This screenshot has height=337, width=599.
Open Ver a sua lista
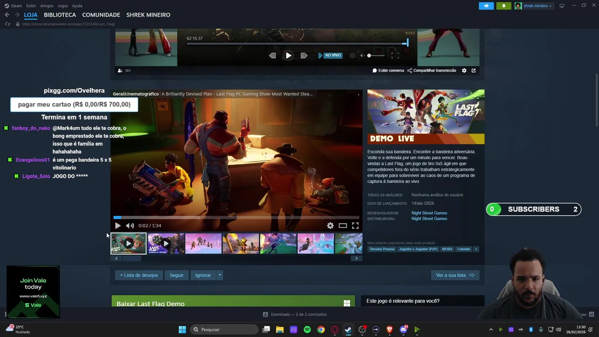(x=455, y=275)
